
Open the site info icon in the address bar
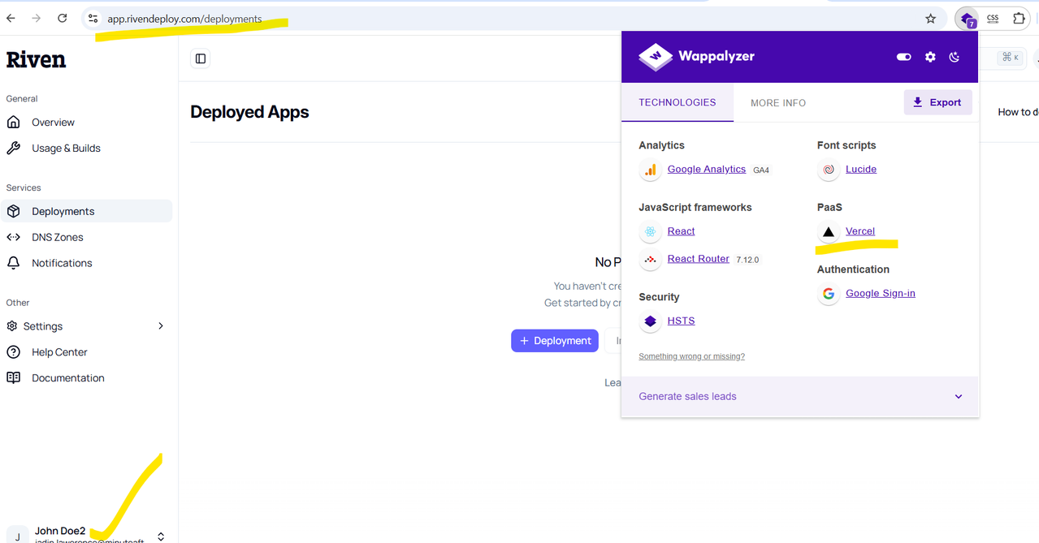pos(93,18)
